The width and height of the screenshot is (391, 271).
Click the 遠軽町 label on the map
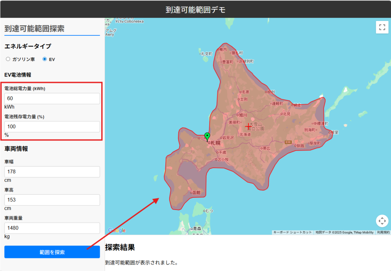click(278, 104)
